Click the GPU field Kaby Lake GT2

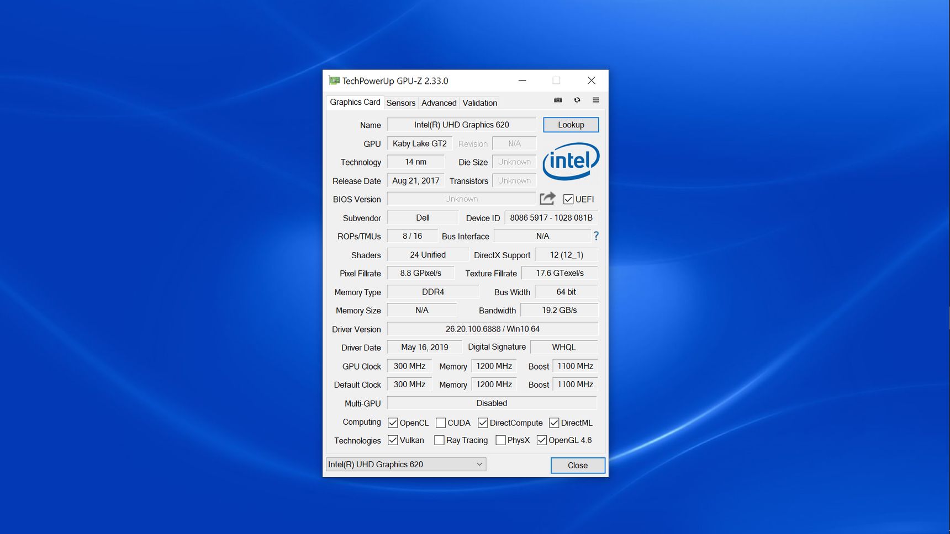point(420,143)
